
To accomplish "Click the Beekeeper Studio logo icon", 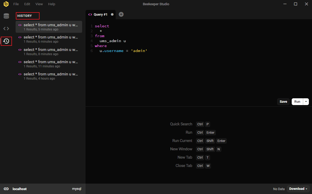I will tap(6, 4).
